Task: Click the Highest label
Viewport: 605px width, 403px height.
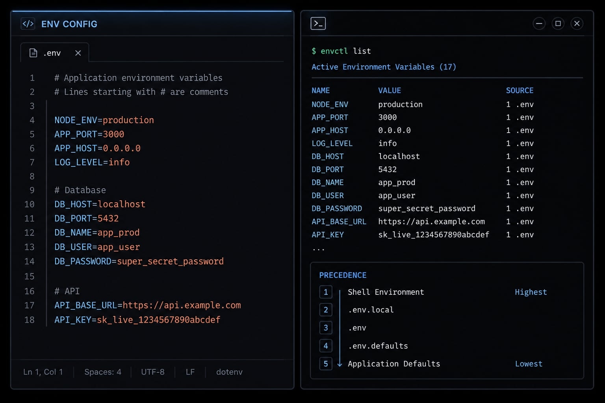Action: pos(531,292)
